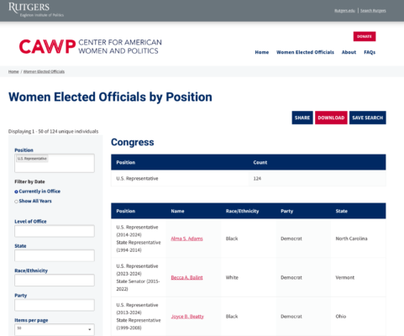
Task: Open the Race/Ethnicity filter field
Action: click(x=55, y=281)
